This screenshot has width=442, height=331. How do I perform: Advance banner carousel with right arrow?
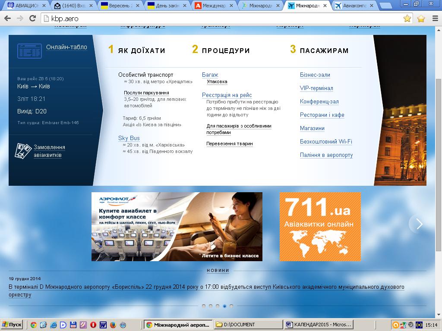click(x=419, y=224)
